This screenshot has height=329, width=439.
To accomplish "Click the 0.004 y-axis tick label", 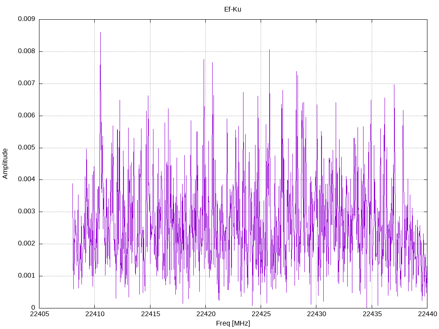I will (27, 179).
